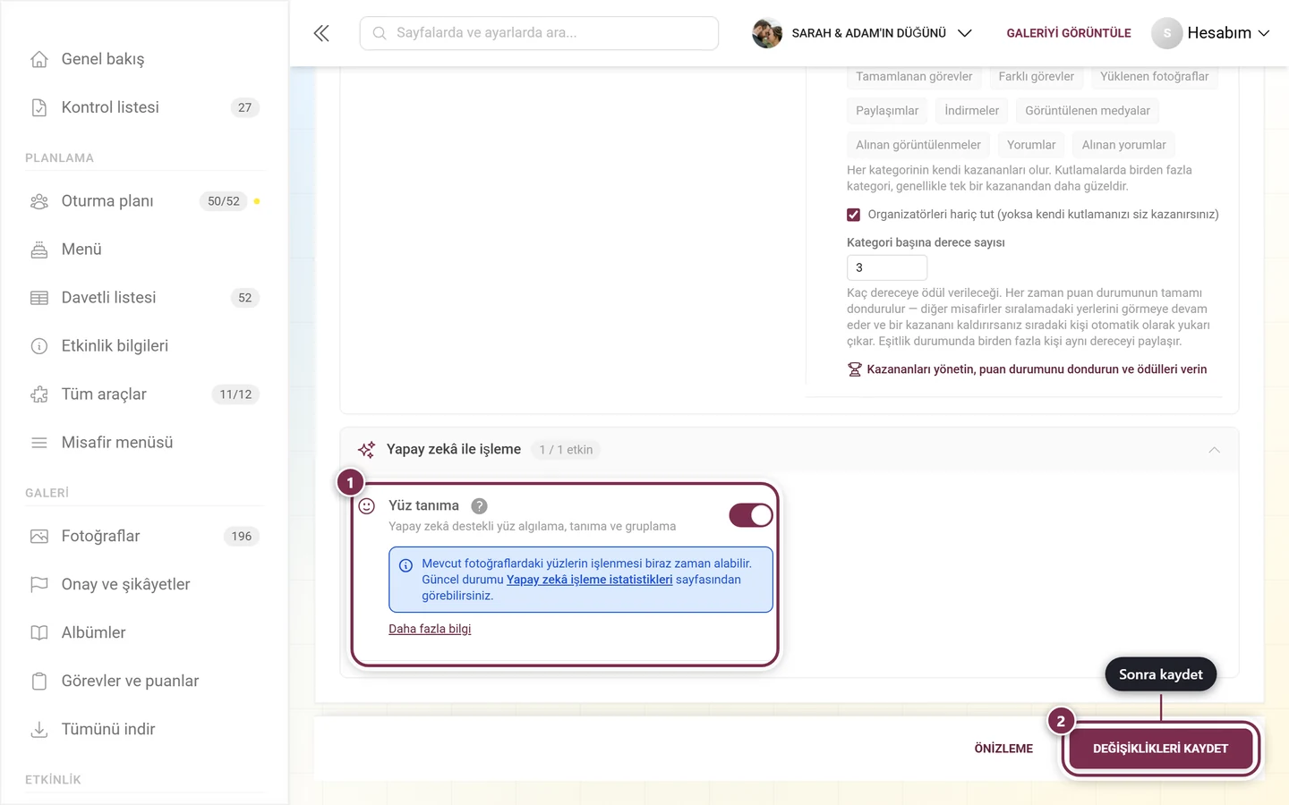Click the Yüz tanıma help question mark
The width and height of the screenshot is (1289, 805).
pyautogui.click(x=480, y=506)
